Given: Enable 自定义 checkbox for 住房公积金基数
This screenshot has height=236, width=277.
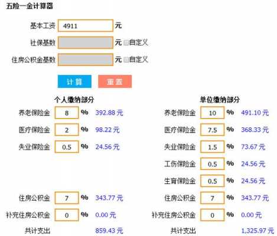Looking at the screenshot, I should coord(126,60).
